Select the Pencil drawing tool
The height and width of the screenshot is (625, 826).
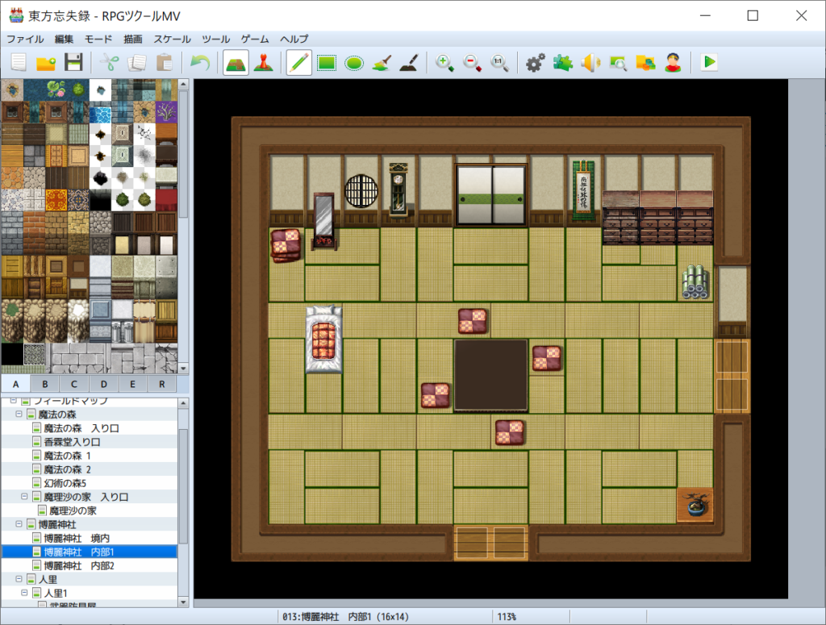pos(299,62)
